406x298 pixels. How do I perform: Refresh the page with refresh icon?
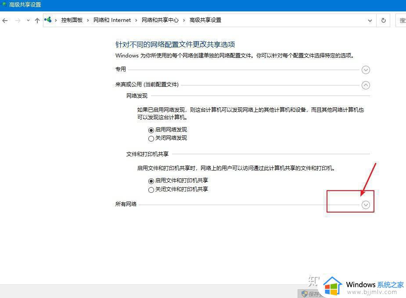pos(384,21)
